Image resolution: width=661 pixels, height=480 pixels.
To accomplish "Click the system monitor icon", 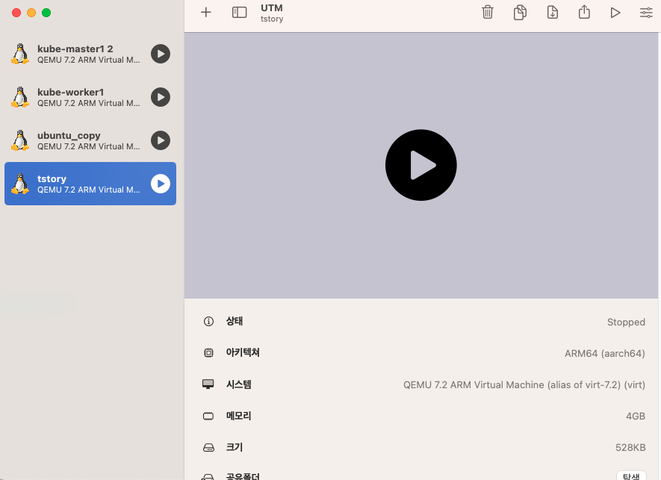I will click(208, 384).
